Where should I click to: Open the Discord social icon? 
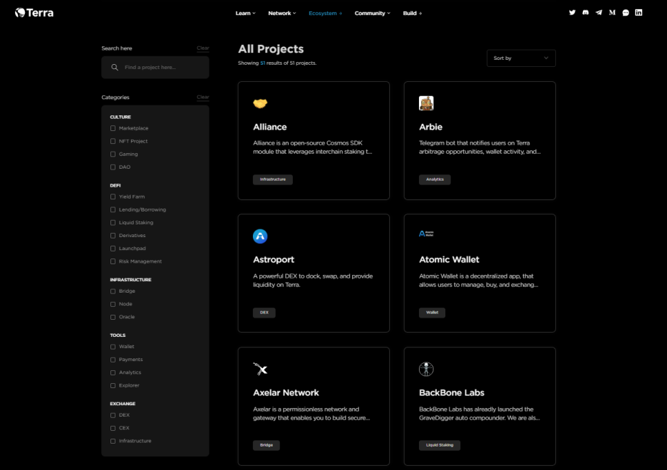[585, 13]
